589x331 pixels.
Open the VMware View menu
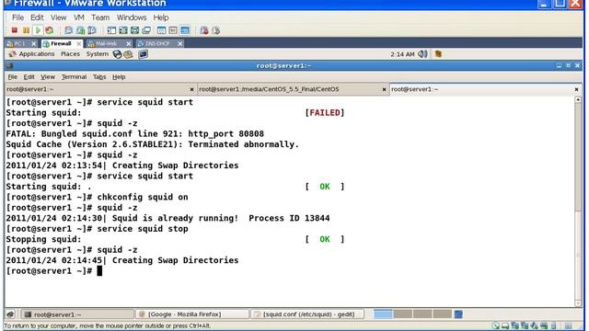[58, 17]
